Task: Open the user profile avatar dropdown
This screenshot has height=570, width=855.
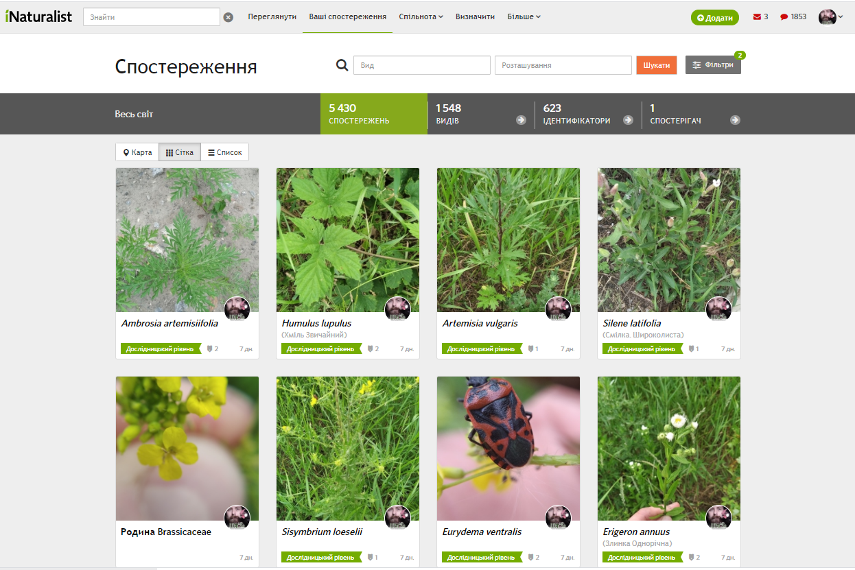Action: (830, 17)
